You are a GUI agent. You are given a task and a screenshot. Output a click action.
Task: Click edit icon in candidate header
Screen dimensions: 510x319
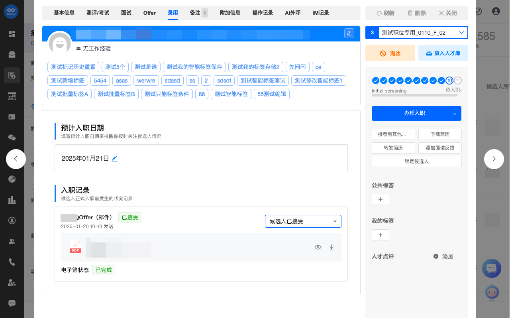tap(349, 33)
